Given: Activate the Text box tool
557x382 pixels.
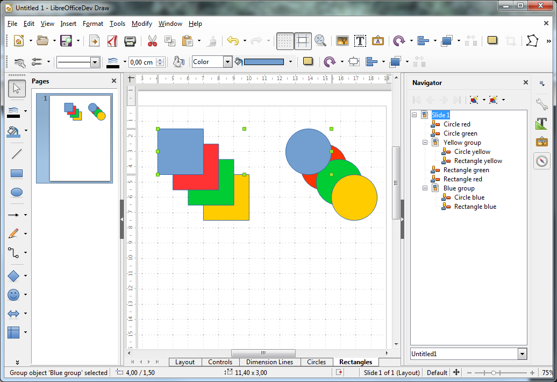Looking at the screenshot, I should coord(360,41).
